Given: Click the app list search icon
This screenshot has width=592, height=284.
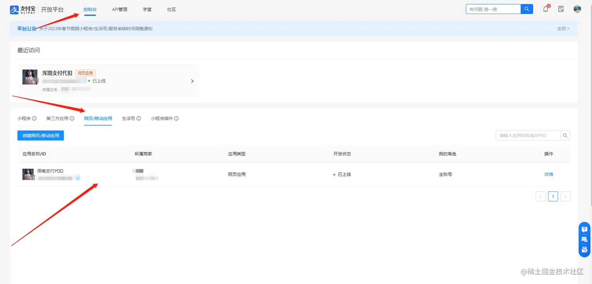Looking at the screenshot, I should (x=565, y=136).
